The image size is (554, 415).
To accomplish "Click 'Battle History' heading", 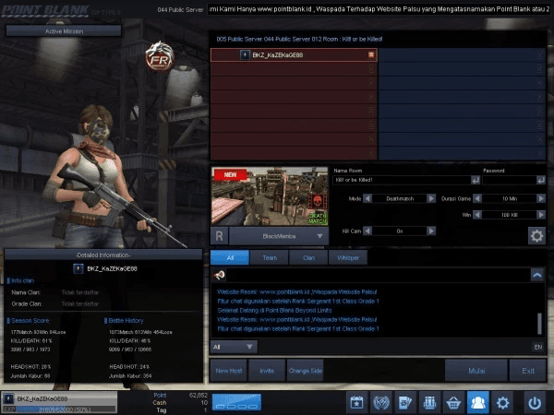I will coord(126,320).
